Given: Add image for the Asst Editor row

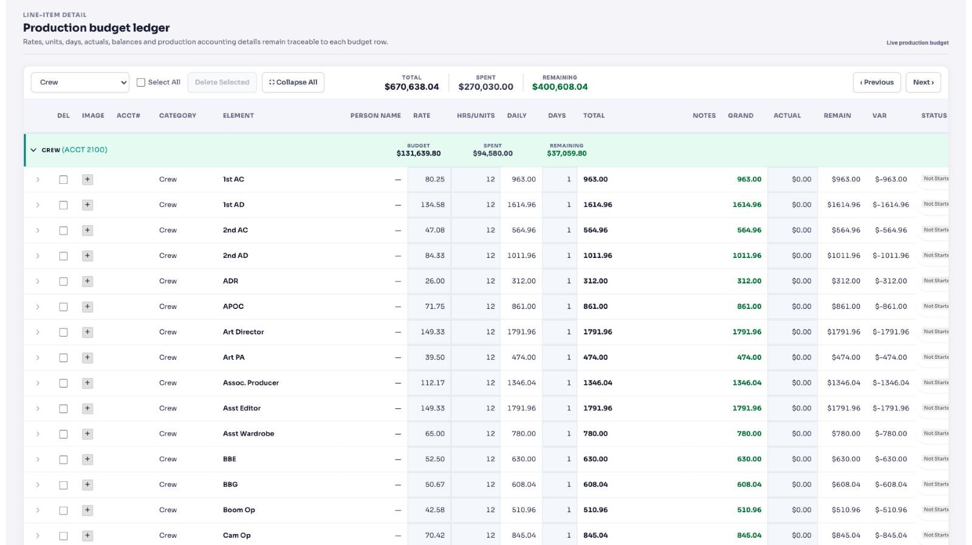Looking at the screenshot, I should click(x=87, y=408).
